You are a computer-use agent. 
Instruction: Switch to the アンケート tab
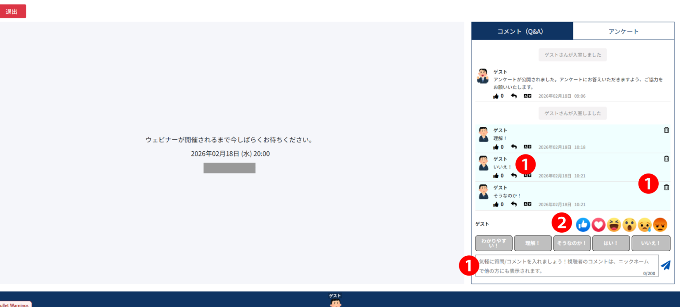pos(623,31)
